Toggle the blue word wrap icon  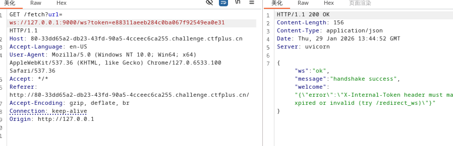coord(223,3)
